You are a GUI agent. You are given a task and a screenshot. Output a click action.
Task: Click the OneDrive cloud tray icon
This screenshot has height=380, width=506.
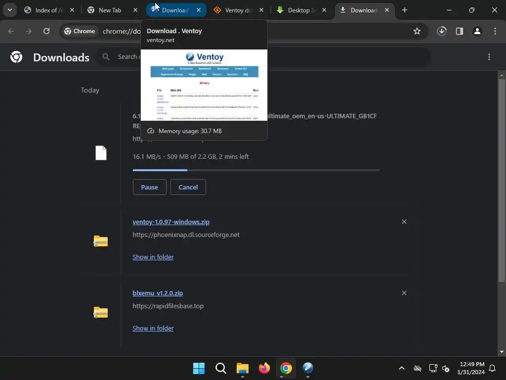[418, 368]
